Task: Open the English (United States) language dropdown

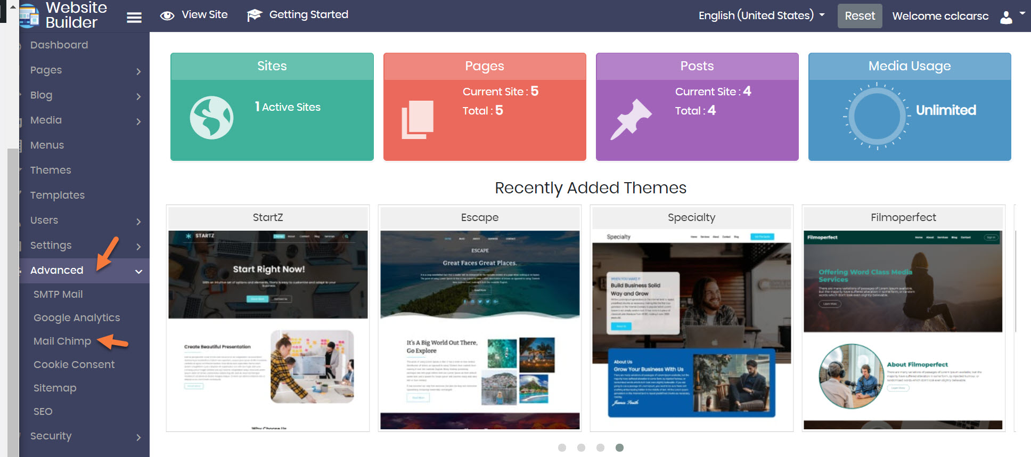Action: 761,15
